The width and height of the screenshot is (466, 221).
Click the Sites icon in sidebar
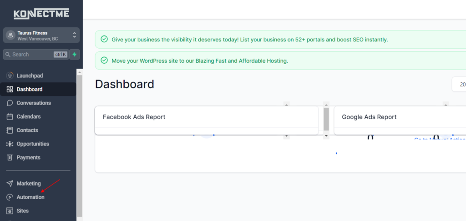click(x=10, y=211)
